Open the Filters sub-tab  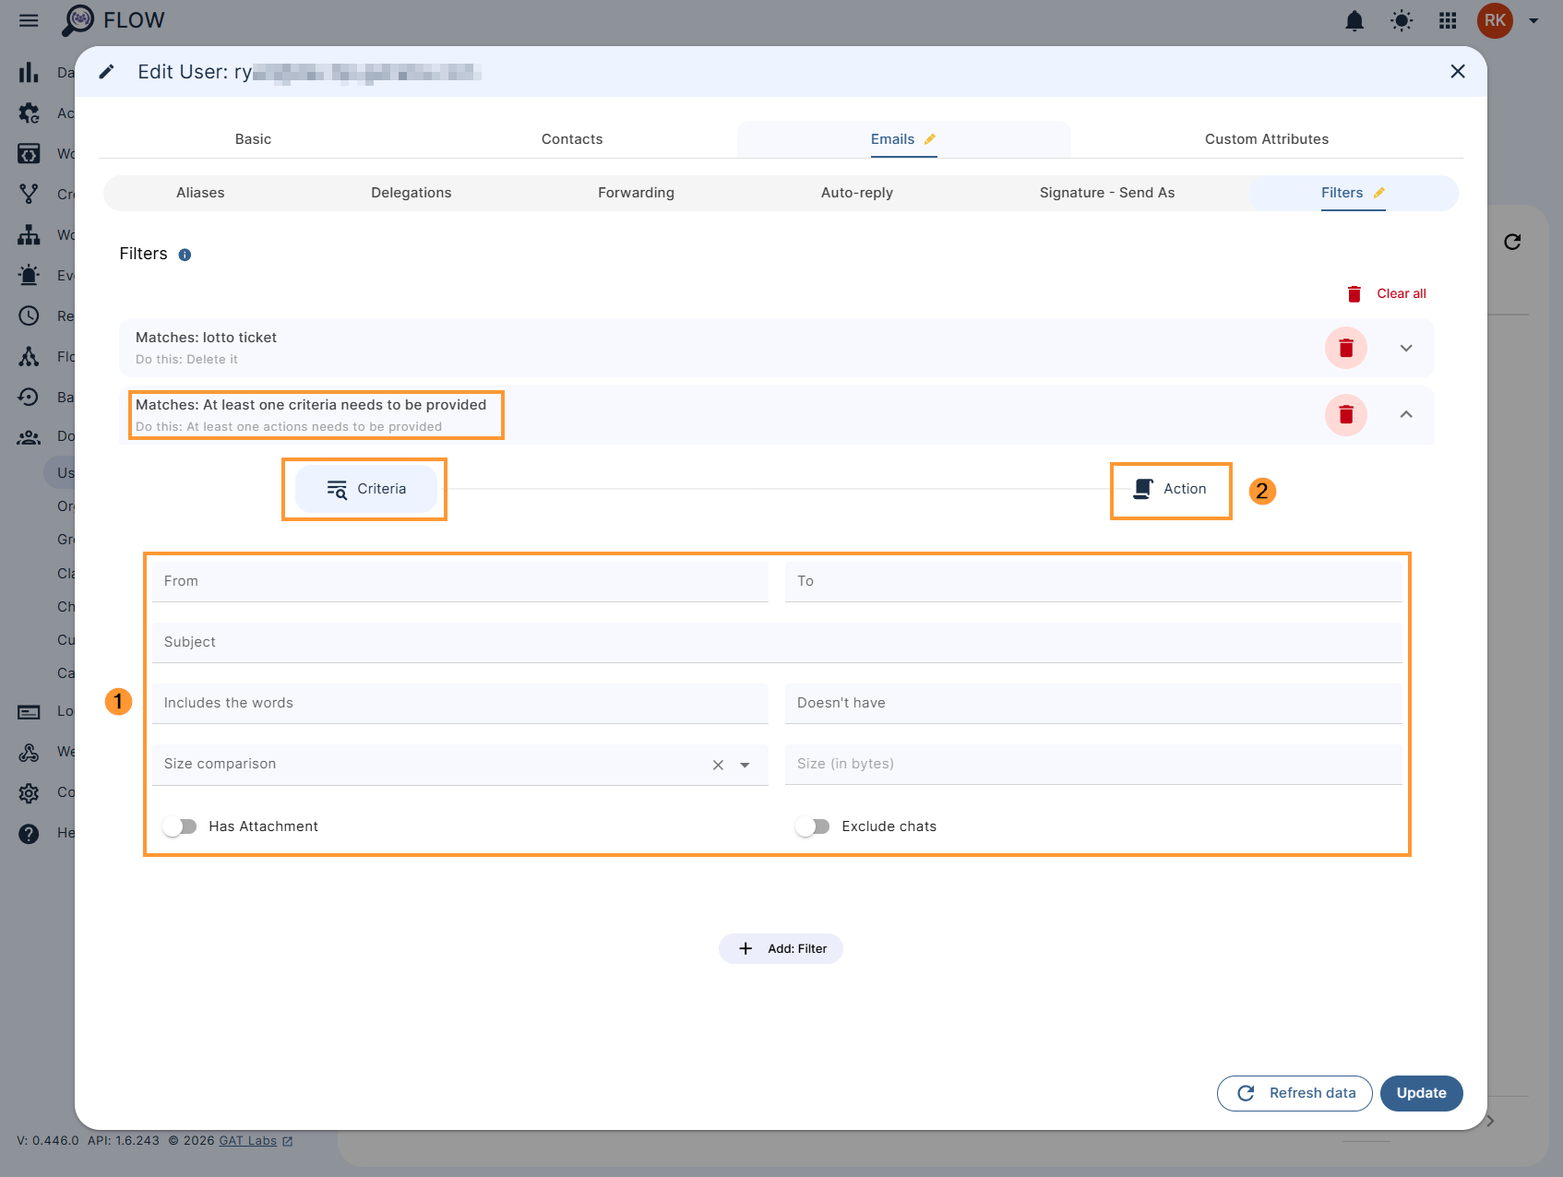point(1353,193)
